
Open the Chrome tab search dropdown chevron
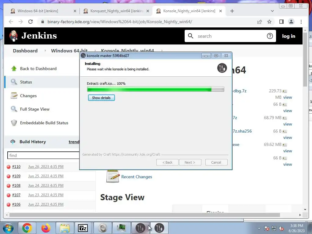click(272, 11)
